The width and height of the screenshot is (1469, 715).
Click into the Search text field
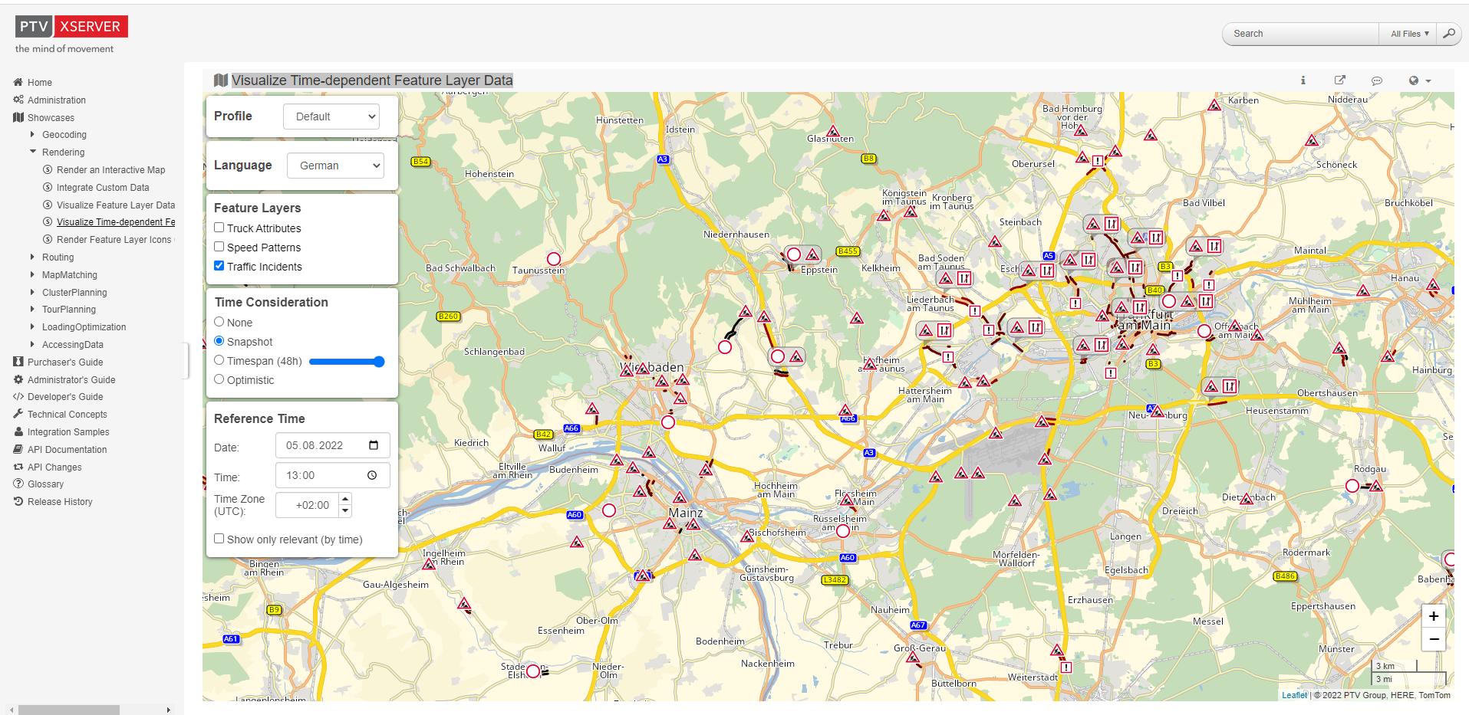click(x=1301, y=34)
